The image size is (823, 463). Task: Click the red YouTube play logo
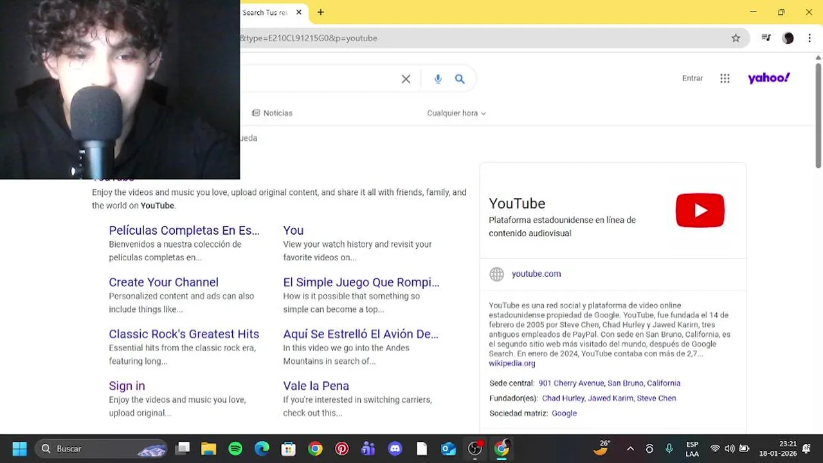click(700, 210)
